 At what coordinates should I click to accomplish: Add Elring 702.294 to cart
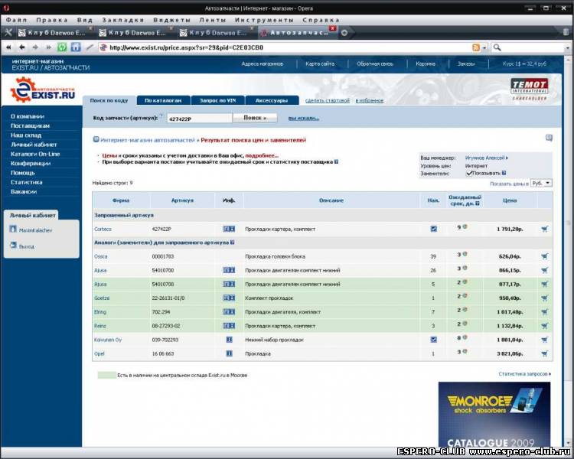tap(544, 312)
